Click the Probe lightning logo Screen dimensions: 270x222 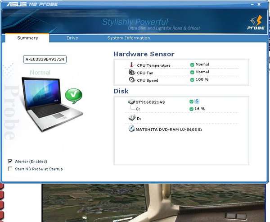click(x=256, y=23)
